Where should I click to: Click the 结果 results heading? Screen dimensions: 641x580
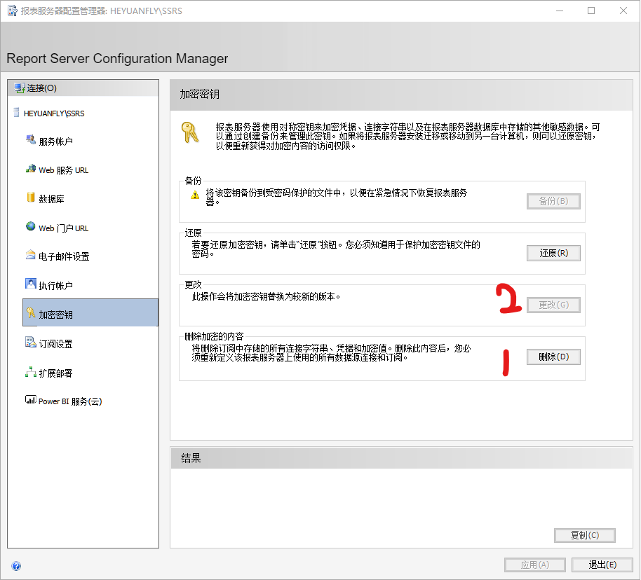[x=191, y=458]
